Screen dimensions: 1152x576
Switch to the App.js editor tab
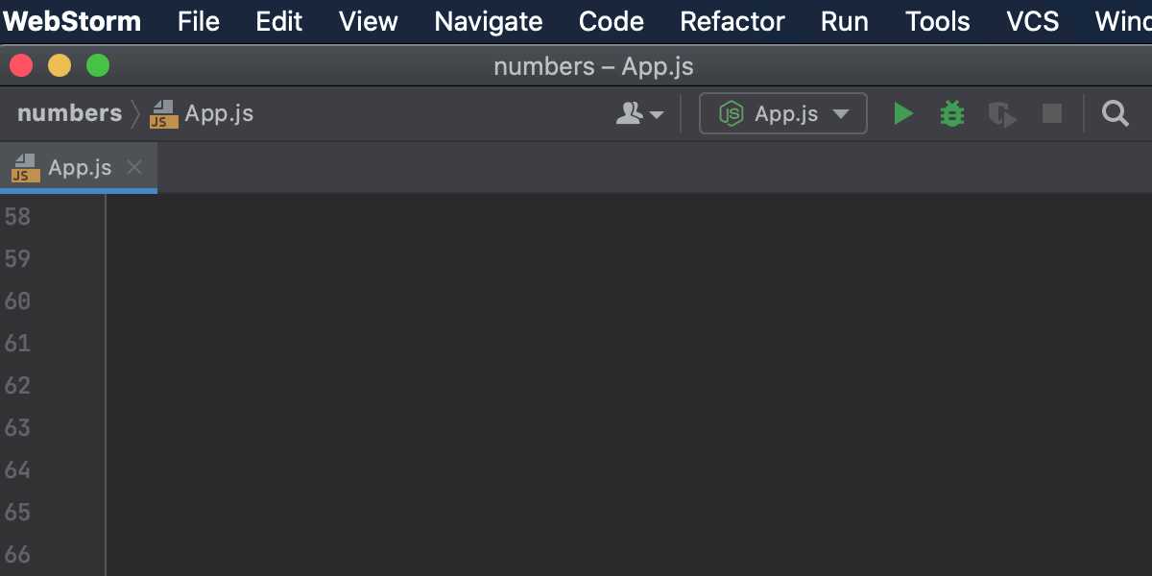tap(80, 167)
